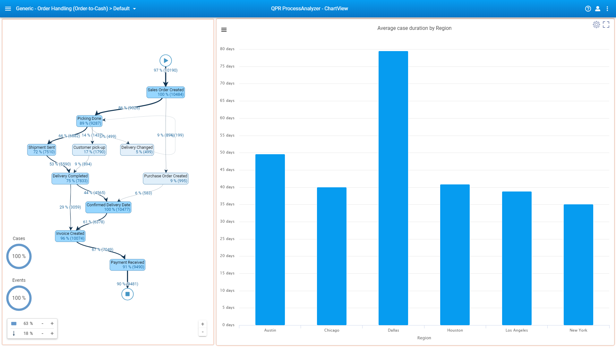Viewport: 616px width, 347px height.
Task: Open the help icon in header
Action: pos(588,9)
